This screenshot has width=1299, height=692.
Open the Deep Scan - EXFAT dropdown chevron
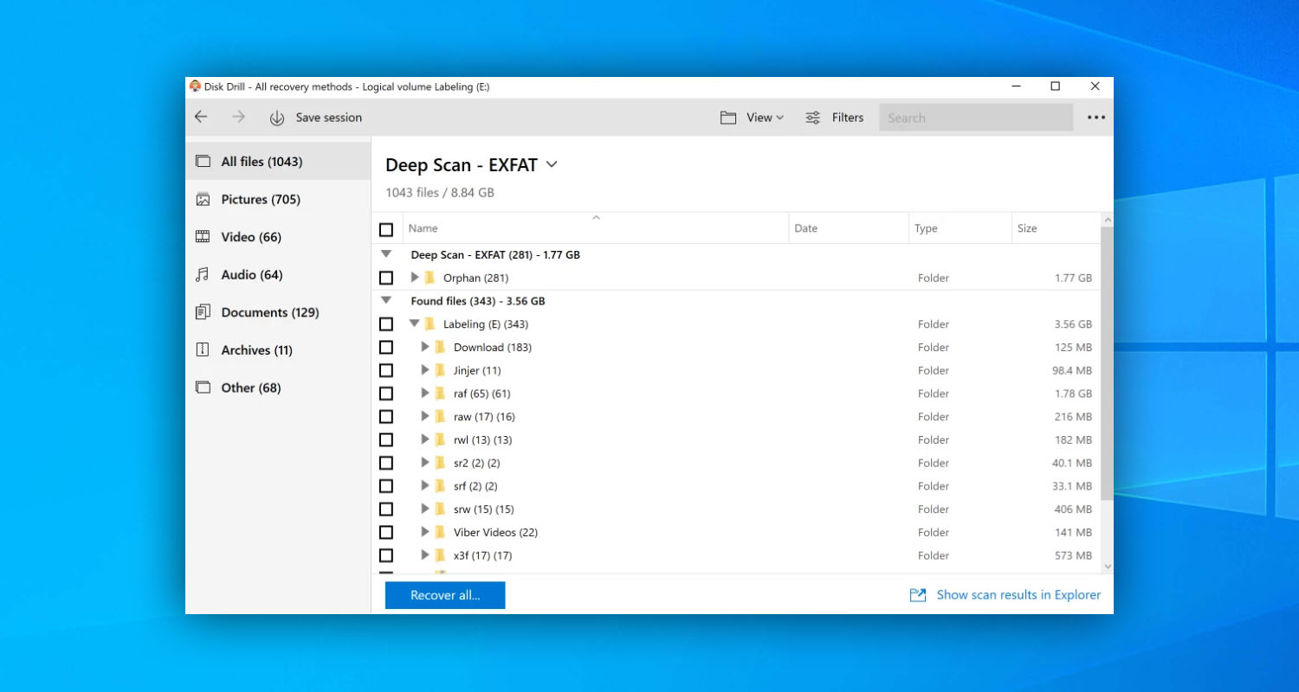click(552, 164)
